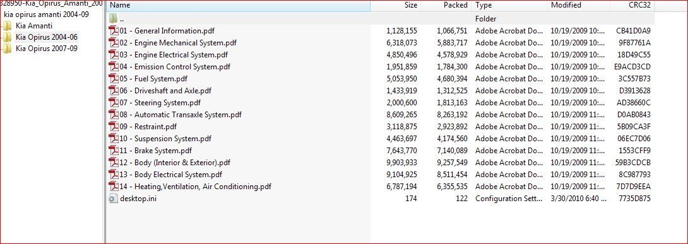
Task: Click the desktop.ini gear file icon
Action: point(114,199)
